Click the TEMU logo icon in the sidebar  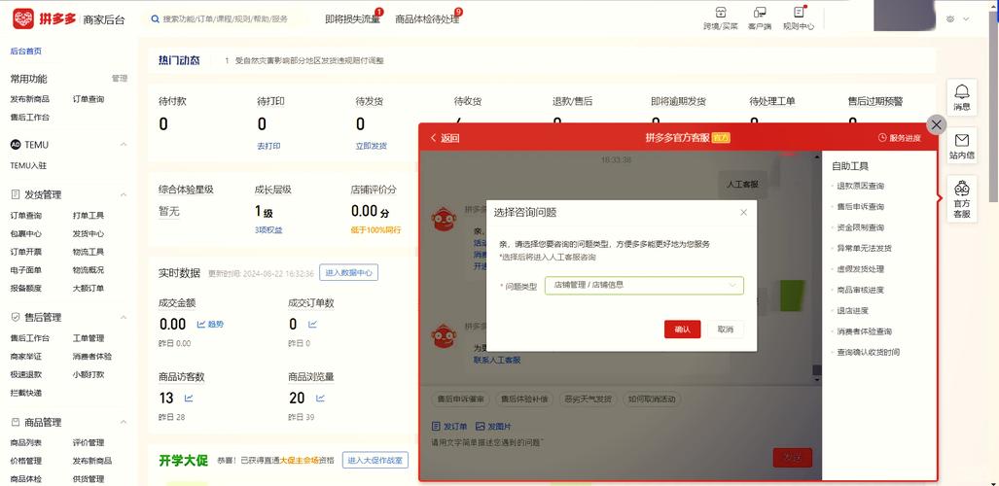tap(16, 145)
